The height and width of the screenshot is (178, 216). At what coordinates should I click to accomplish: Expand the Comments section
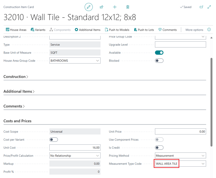pos(14,106)
